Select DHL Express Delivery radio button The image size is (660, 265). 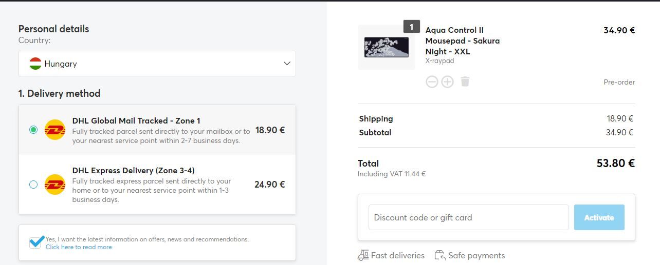click(33, 185)
